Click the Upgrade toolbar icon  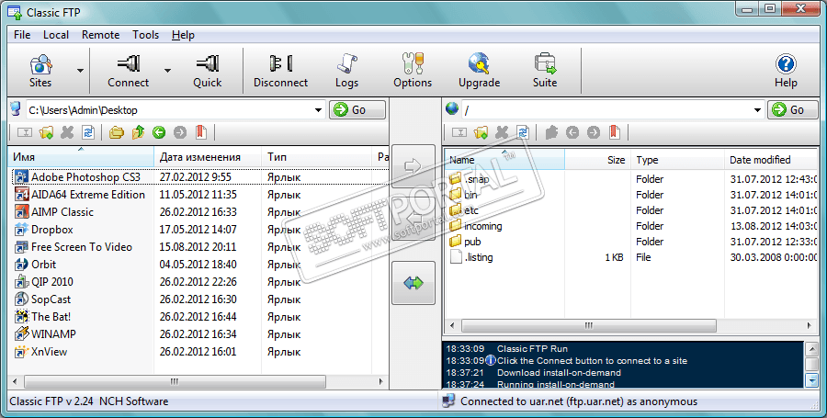479,71
